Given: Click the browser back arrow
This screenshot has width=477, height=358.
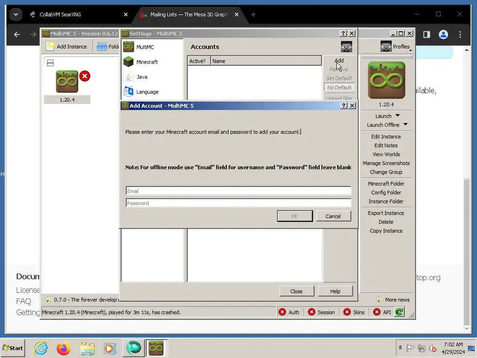Looking at the screenshot, I should 17,34.
